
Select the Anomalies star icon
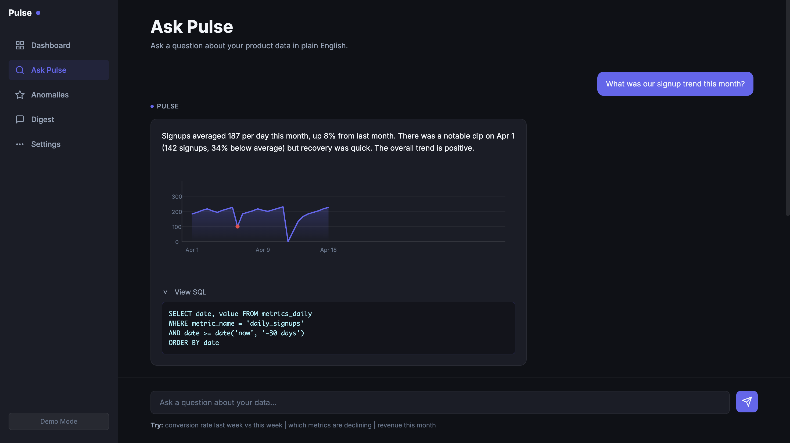coord(20,95)
